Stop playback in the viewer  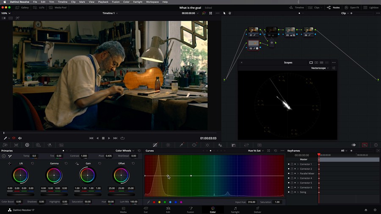coord(103,138)
